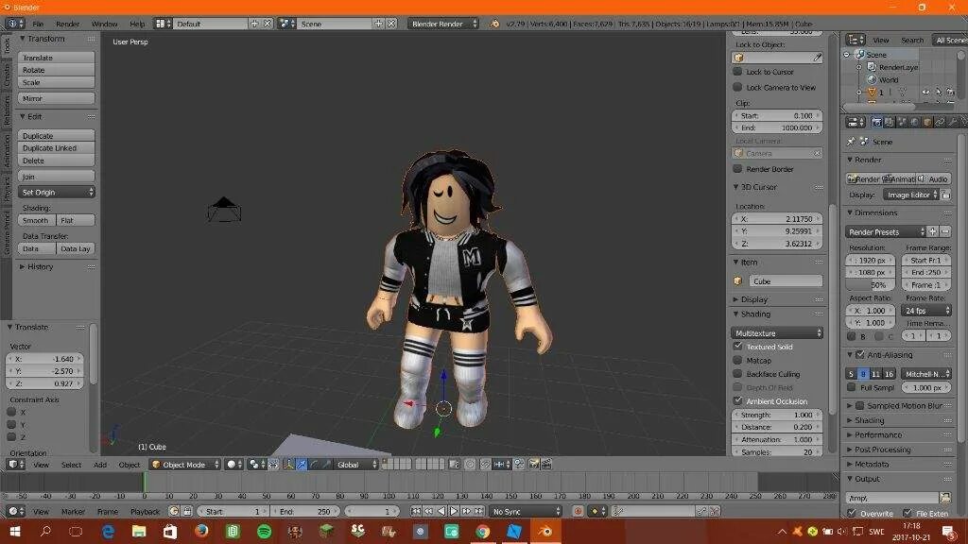Open Google Chrome from the taskbar
Image resolution: width=968 pixels, height=544 pixels.
click(x=483, y=531)
